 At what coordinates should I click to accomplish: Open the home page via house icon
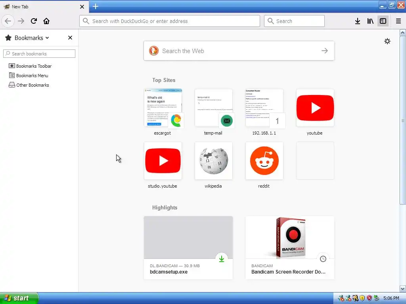(x=46, y=21)
